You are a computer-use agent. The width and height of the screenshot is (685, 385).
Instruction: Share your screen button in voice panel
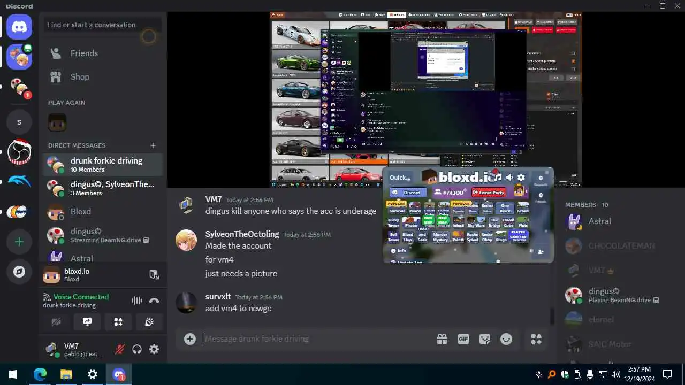87,322
